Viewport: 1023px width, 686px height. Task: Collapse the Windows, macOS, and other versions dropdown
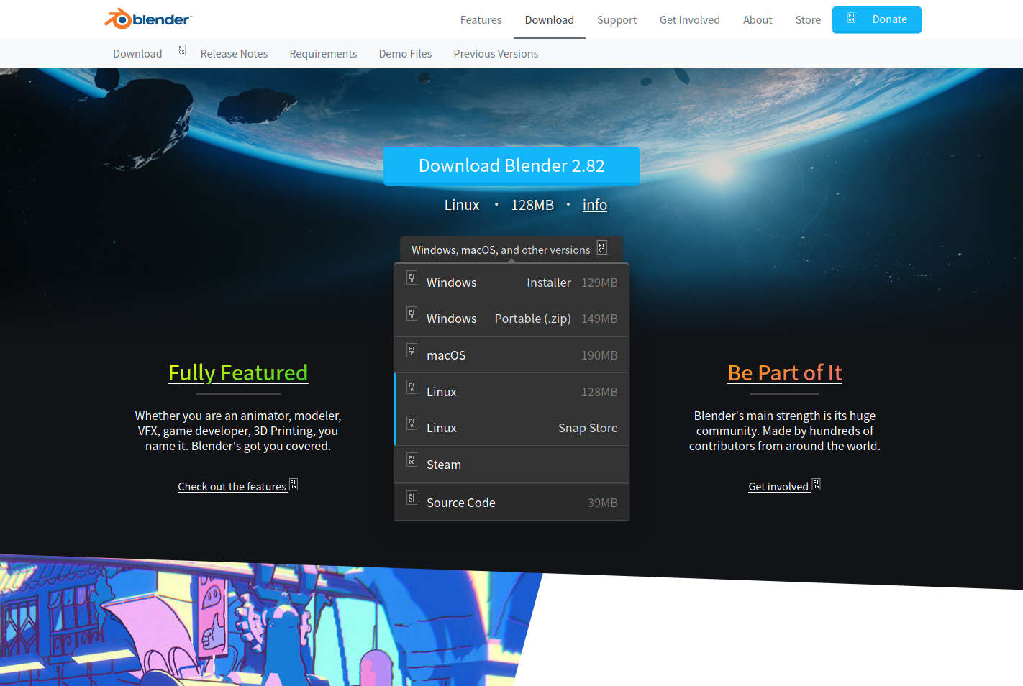tap(511, 250)
